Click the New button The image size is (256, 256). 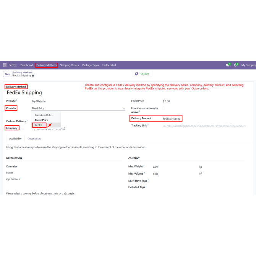(8, 74)
